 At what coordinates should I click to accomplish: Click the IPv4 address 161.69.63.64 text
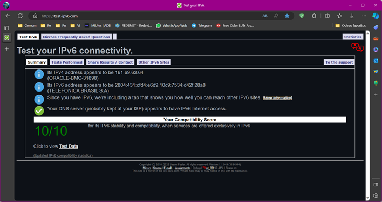pos(129,72)
